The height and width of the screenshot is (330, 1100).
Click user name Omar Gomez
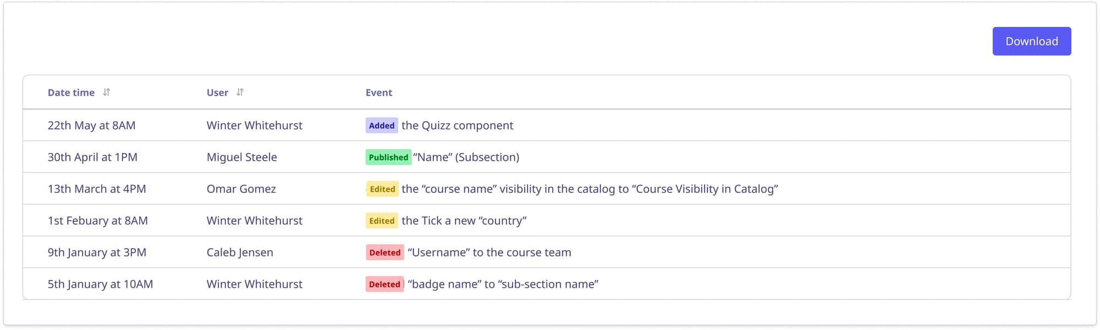[241, 189]
